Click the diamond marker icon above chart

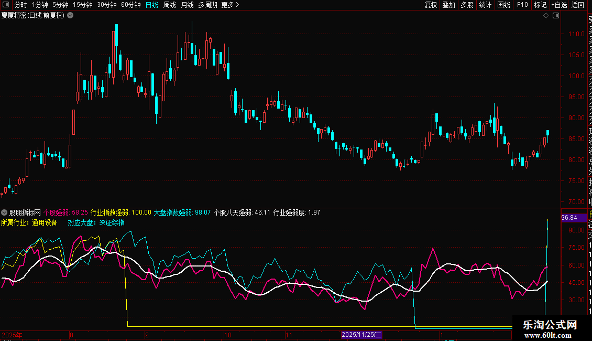click(x=546, y=16)
